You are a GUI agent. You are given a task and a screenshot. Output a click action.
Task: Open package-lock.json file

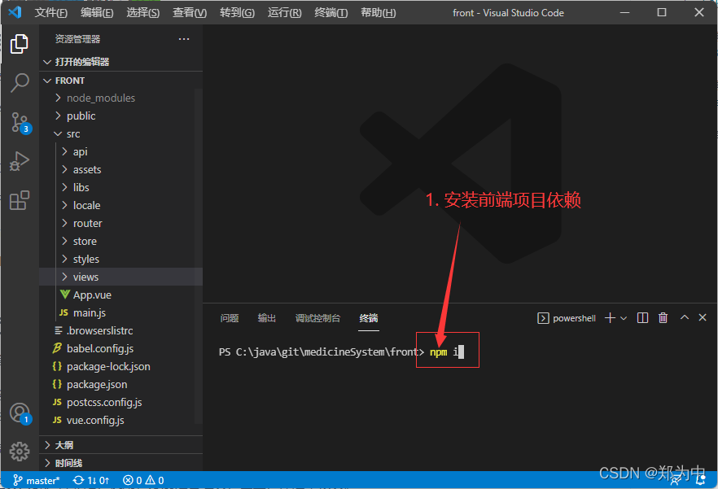pos(120,366)
